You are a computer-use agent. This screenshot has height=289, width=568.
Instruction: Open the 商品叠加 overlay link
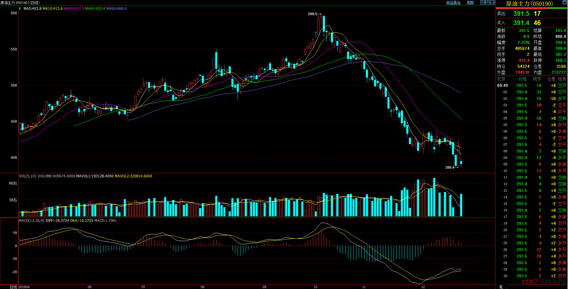pyautogui.click(x=453, y=3)
